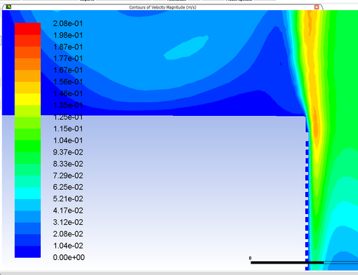Click legend value 9.37e-02
This screenshot has width=358, height=275.
coord(68,153)
